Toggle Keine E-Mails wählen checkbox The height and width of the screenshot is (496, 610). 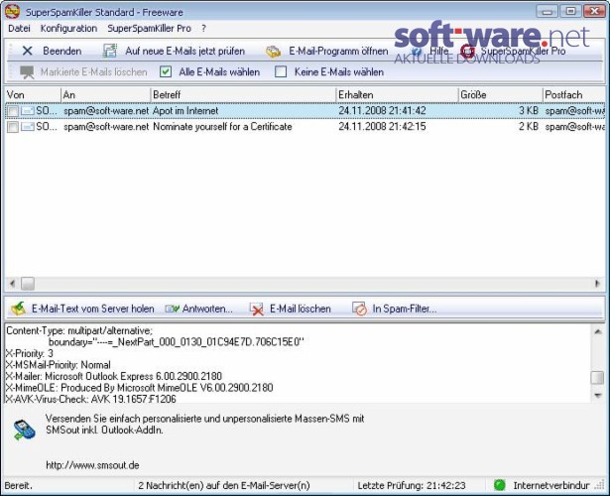click(281, 71)
